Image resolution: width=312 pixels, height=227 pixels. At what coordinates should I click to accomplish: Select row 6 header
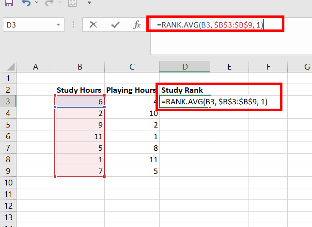pos(8,136)
